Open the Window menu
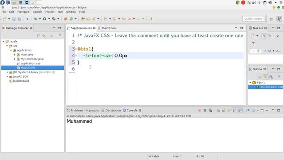The width and height of the screenshot is (284, 160). (71, 12)
